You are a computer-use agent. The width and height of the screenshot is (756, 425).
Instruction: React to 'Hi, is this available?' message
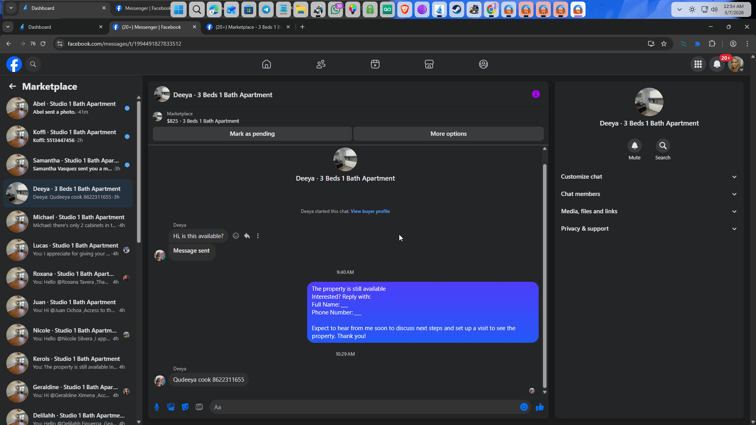[x=236, y=236]
